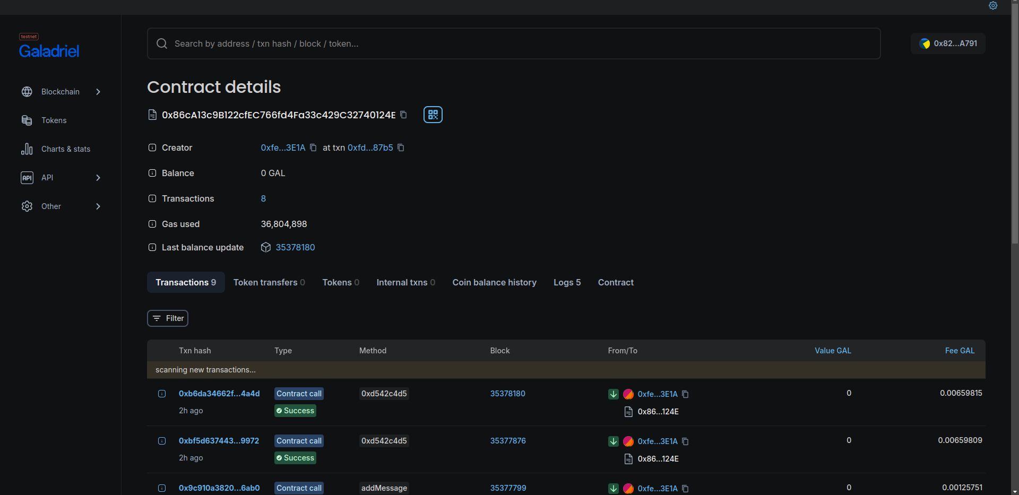Open details icon for txn 0xbf5d637443...9972
Viewport: 1019px width, 495px height.
point(162,441)
